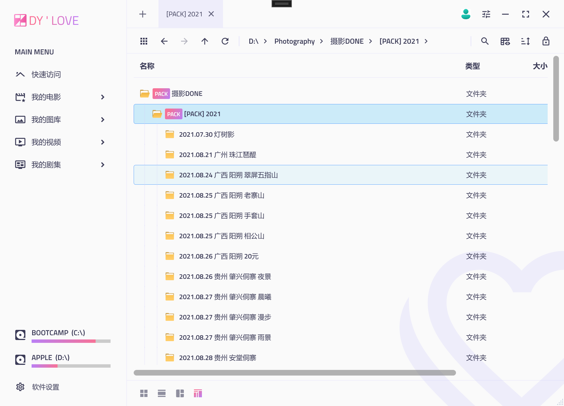The height and width of the screenshot is (406, 564).
Task: Select the [PACK] 2021 folder row
Action: [341, 114]
